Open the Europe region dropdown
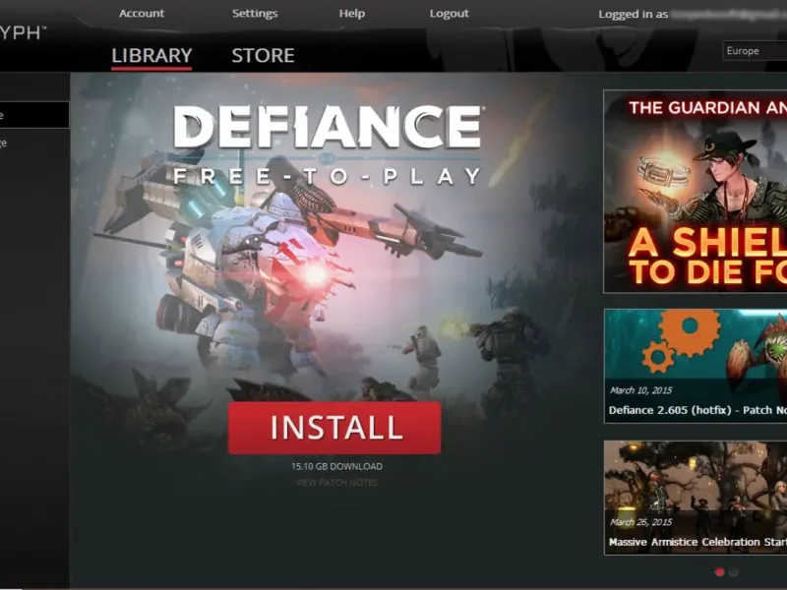The image size is (787, 590). [x=755, y=51]
